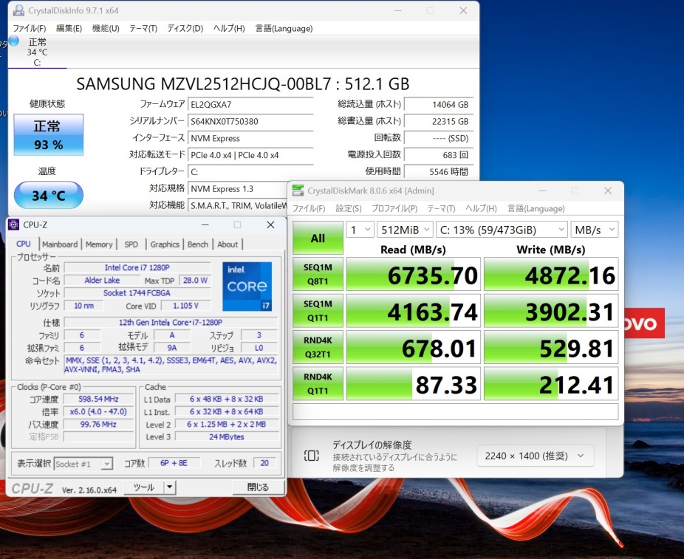Click the CPU-Z app icon in title bar

point(14,224)
